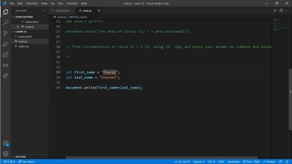Change language mode JavaScript

233,162
